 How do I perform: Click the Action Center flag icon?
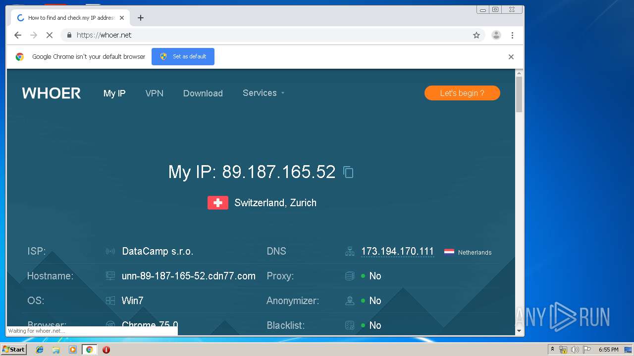(x=586, y=350)
